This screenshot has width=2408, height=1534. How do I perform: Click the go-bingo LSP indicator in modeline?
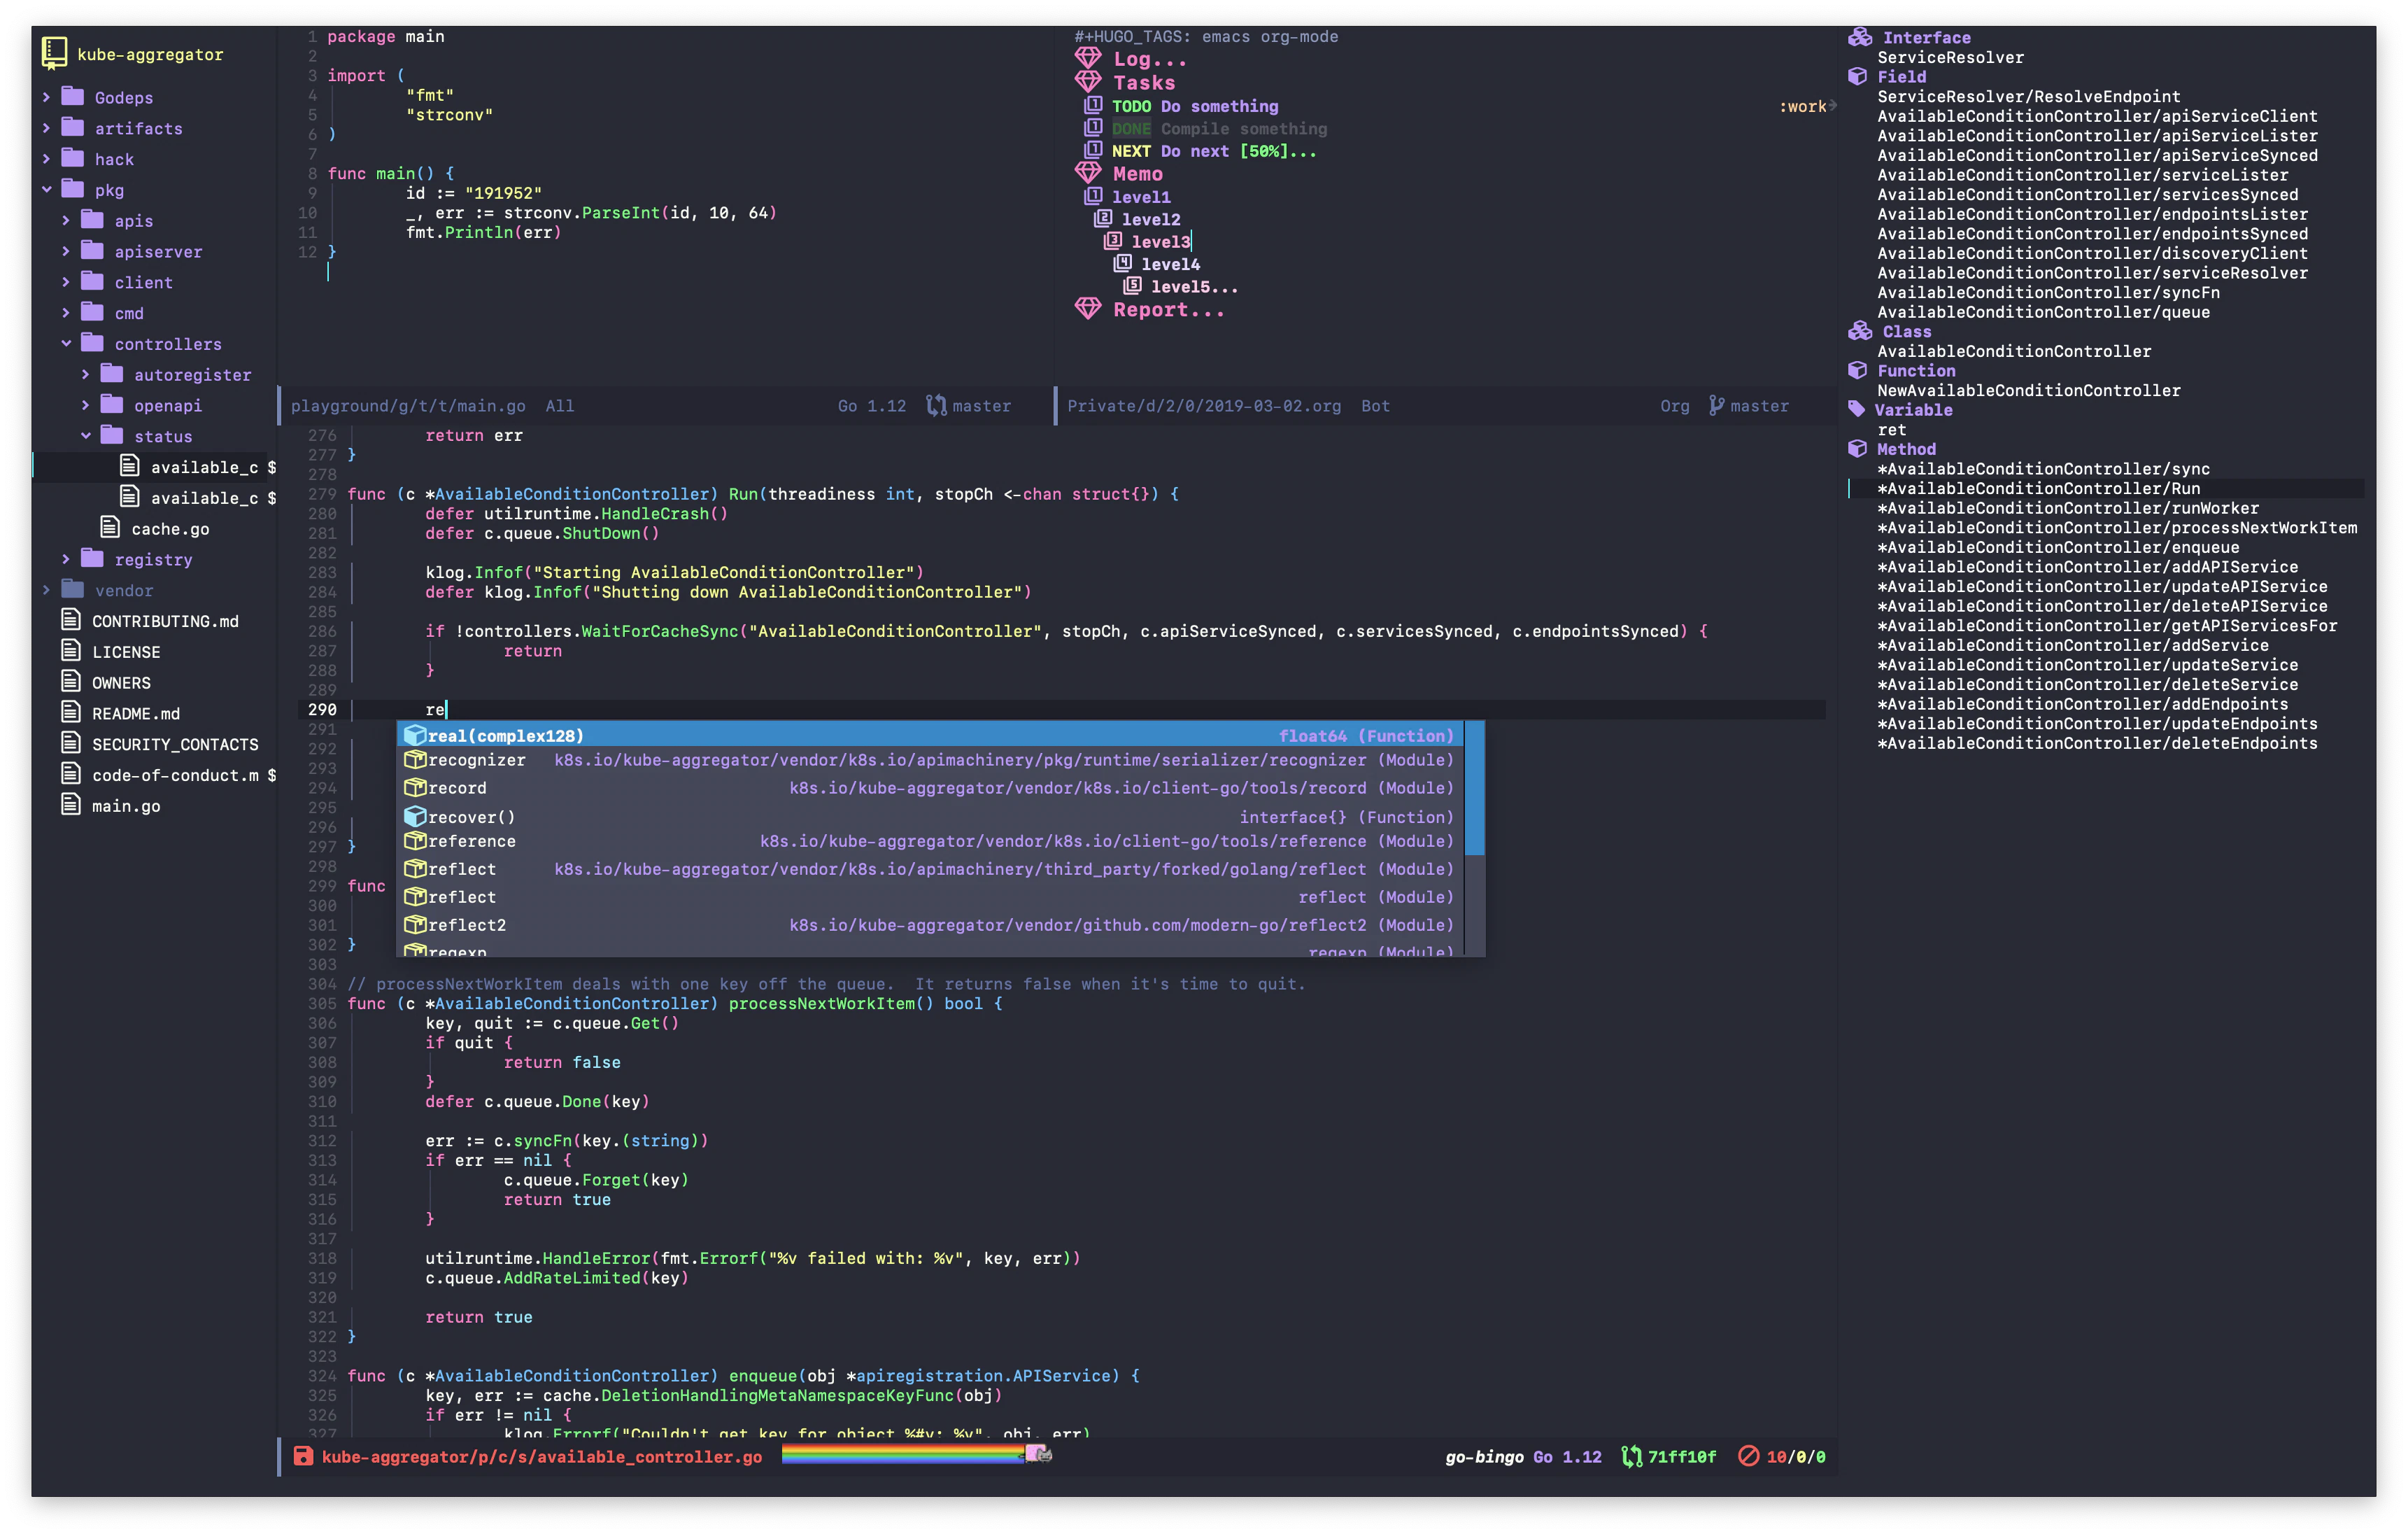tap(1484, 1457)
